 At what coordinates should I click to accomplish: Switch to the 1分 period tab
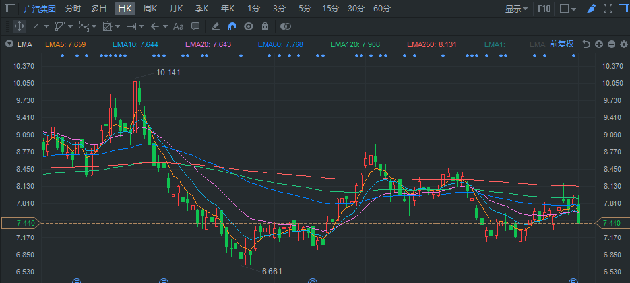253,9
